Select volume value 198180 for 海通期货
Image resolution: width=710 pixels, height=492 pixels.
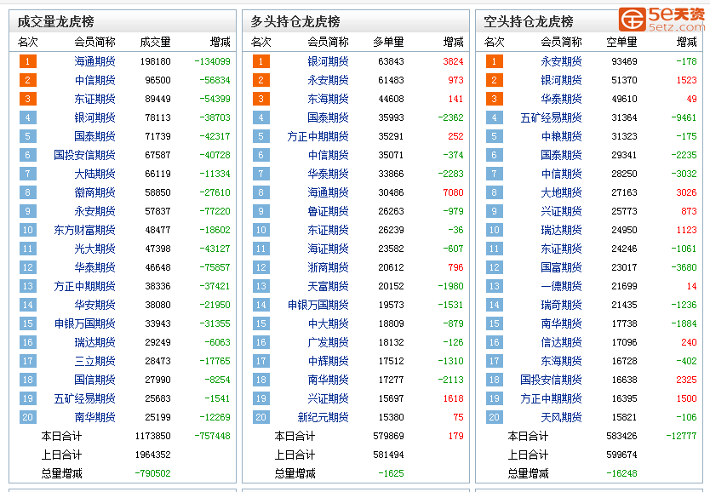click(x=155, y=61)
